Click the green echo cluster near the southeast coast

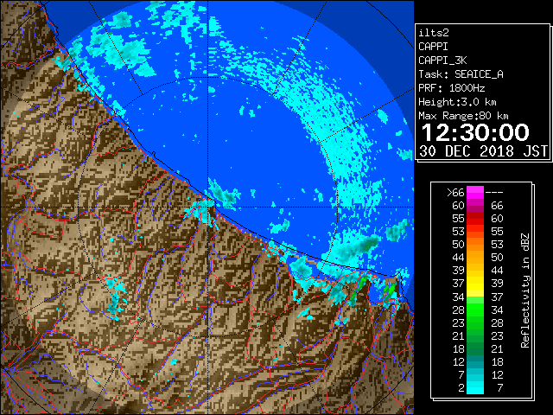(x=390, y=290)
